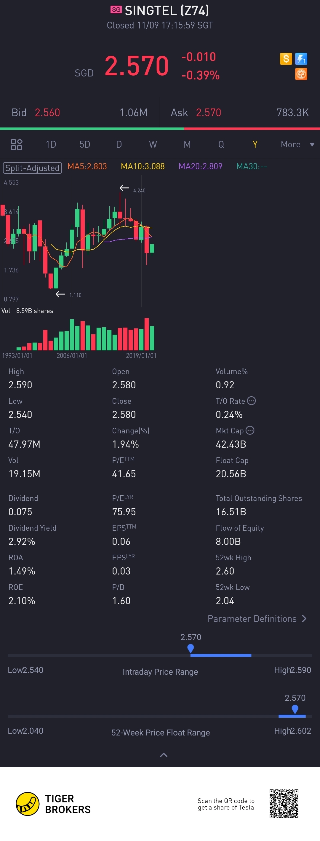Tap the ROA value 1.49%

pos(22,571)
